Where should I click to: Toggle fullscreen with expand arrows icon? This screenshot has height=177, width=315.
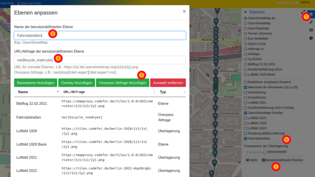tap(303, 12)
